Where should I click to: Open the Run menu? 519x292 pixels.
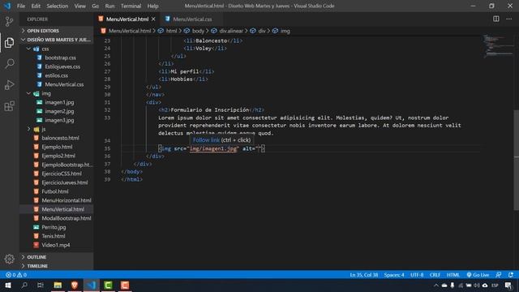(x=109, y=6)
